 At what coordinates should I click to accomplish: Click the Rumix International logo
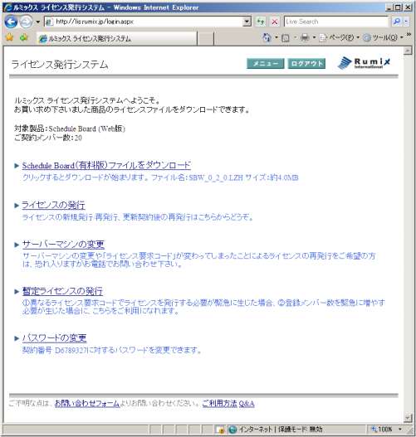[x=364, y=63]
